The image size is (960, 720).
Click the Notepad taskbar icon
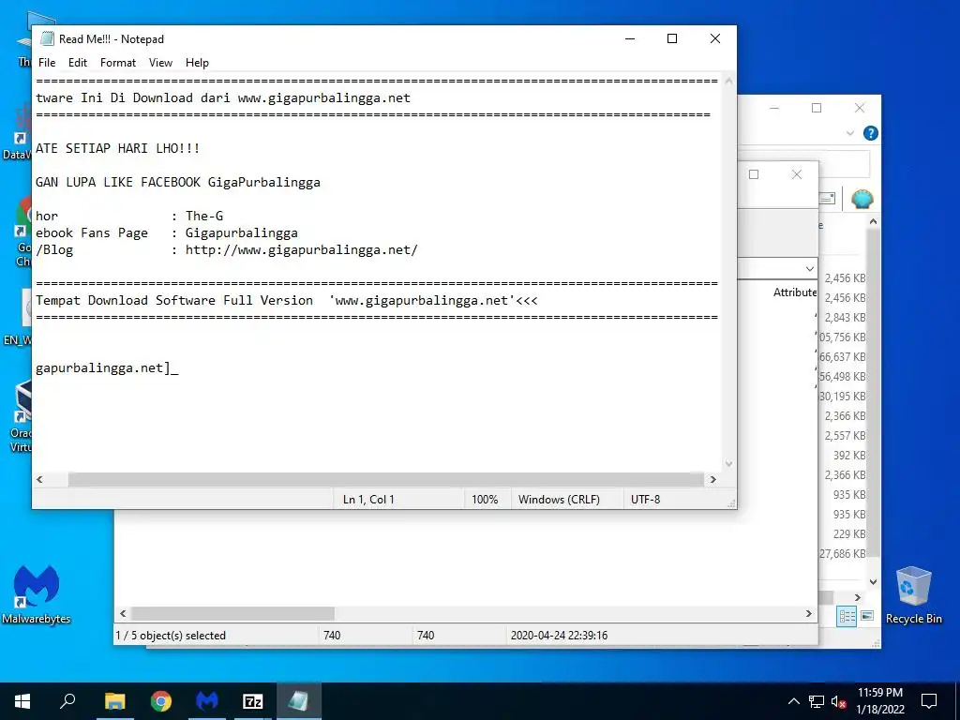[x=299, y=701]
